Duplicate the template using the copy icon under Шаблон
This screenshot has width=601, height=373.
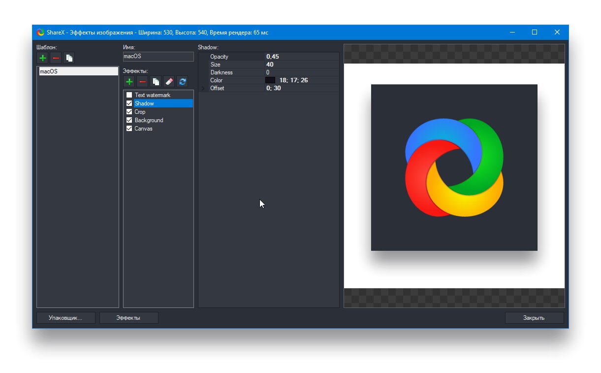click(x=69, y=58)
